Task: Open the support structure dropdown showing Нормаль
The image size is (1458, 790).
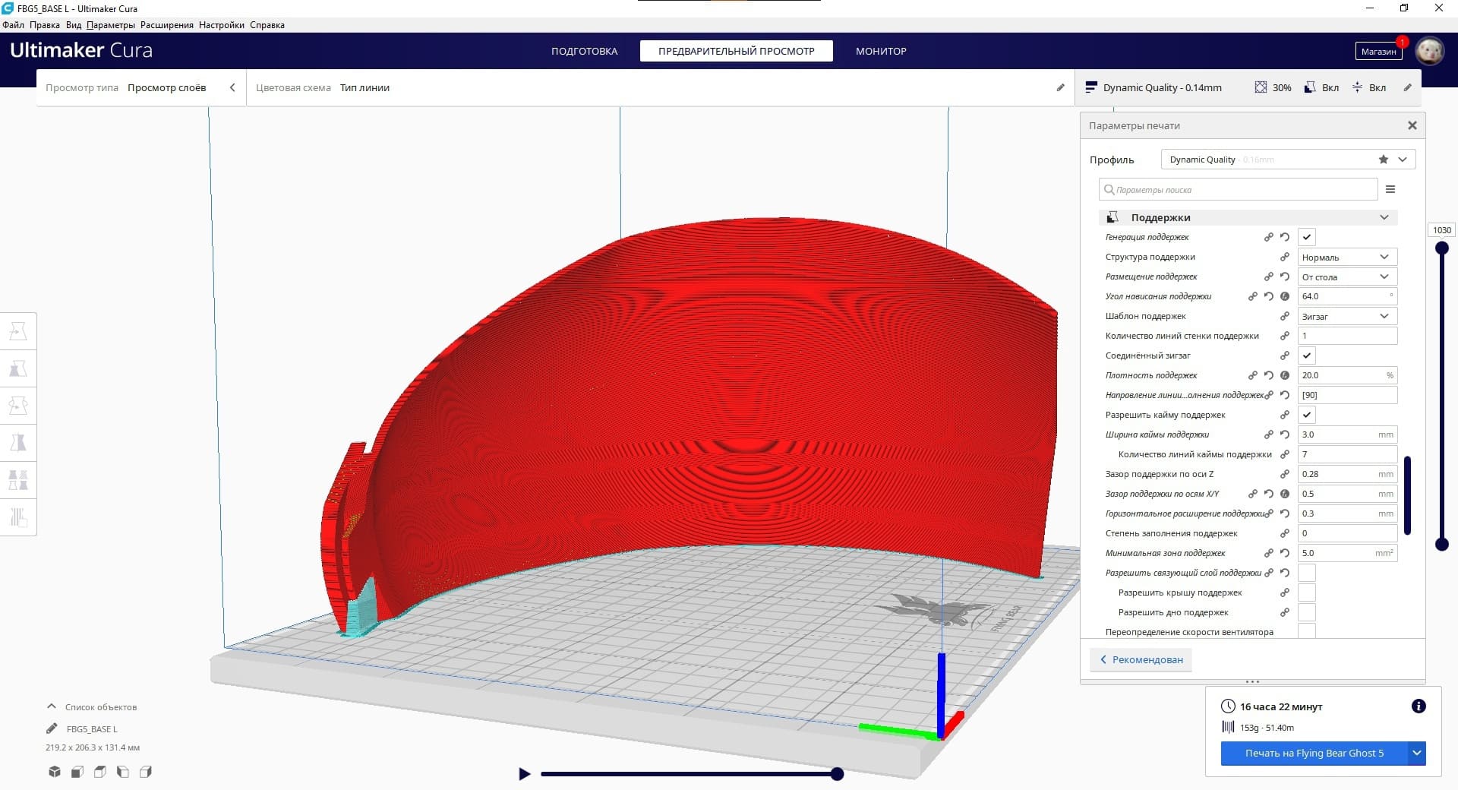Action: (x=1348, y=257)
